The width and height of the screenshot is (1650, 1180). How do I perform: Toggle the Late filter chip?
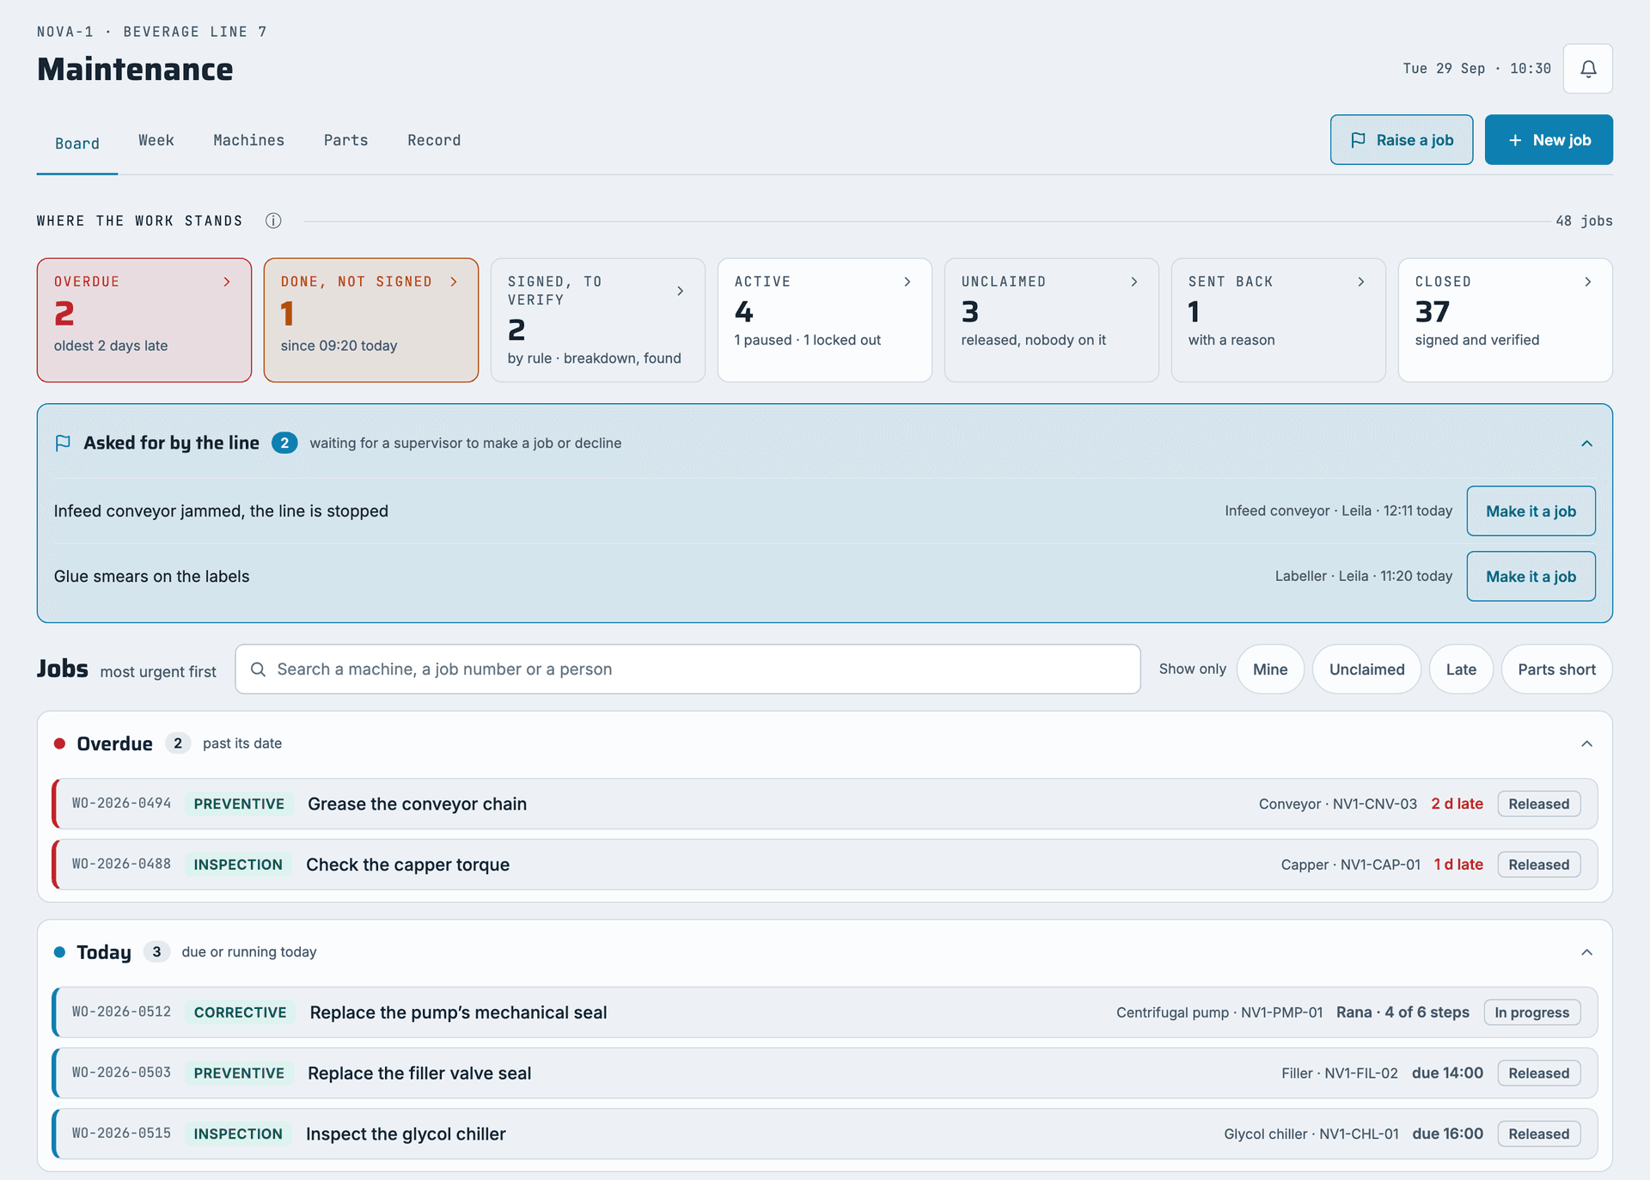pyautogui.click(x=1461, y=669)
